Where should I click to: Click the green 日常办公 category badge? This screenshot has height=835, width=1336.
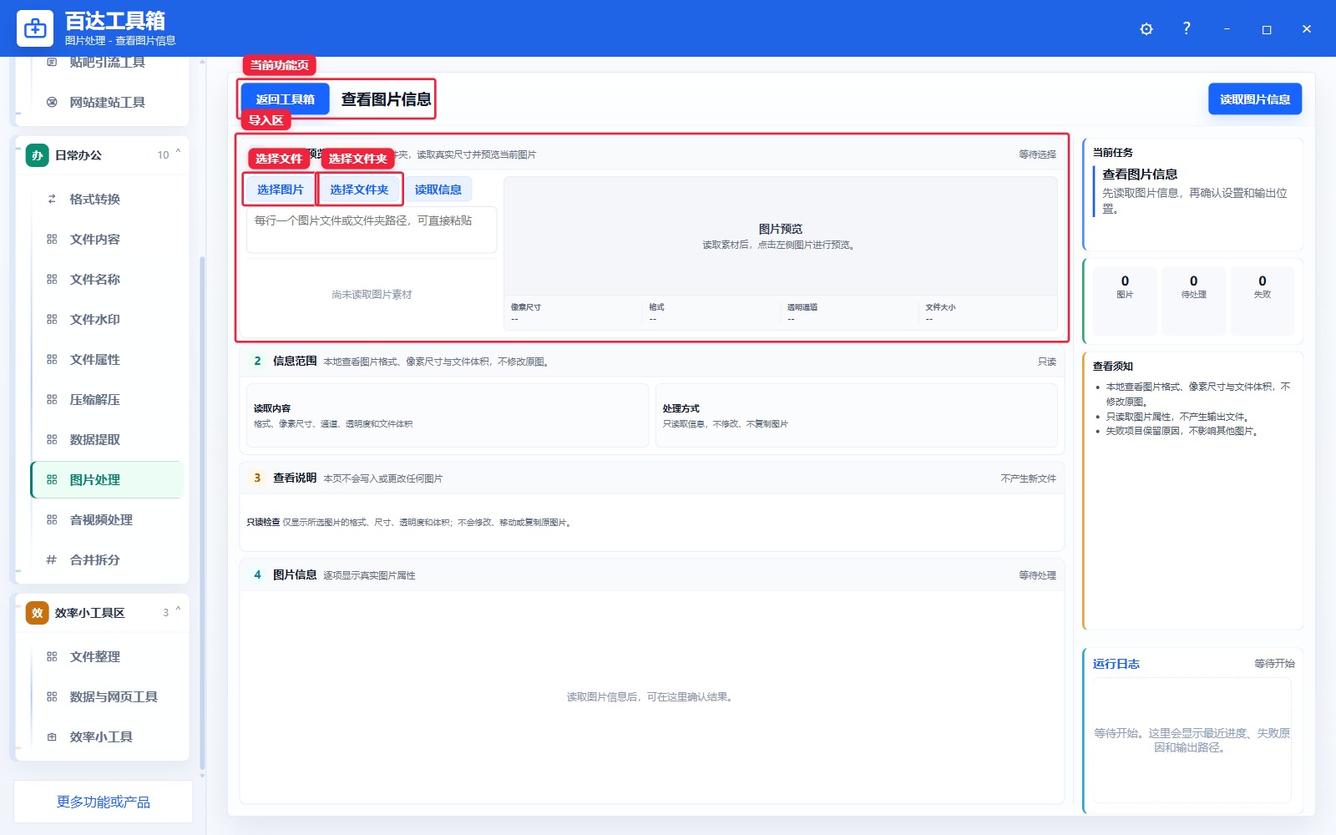click(38, 155)
